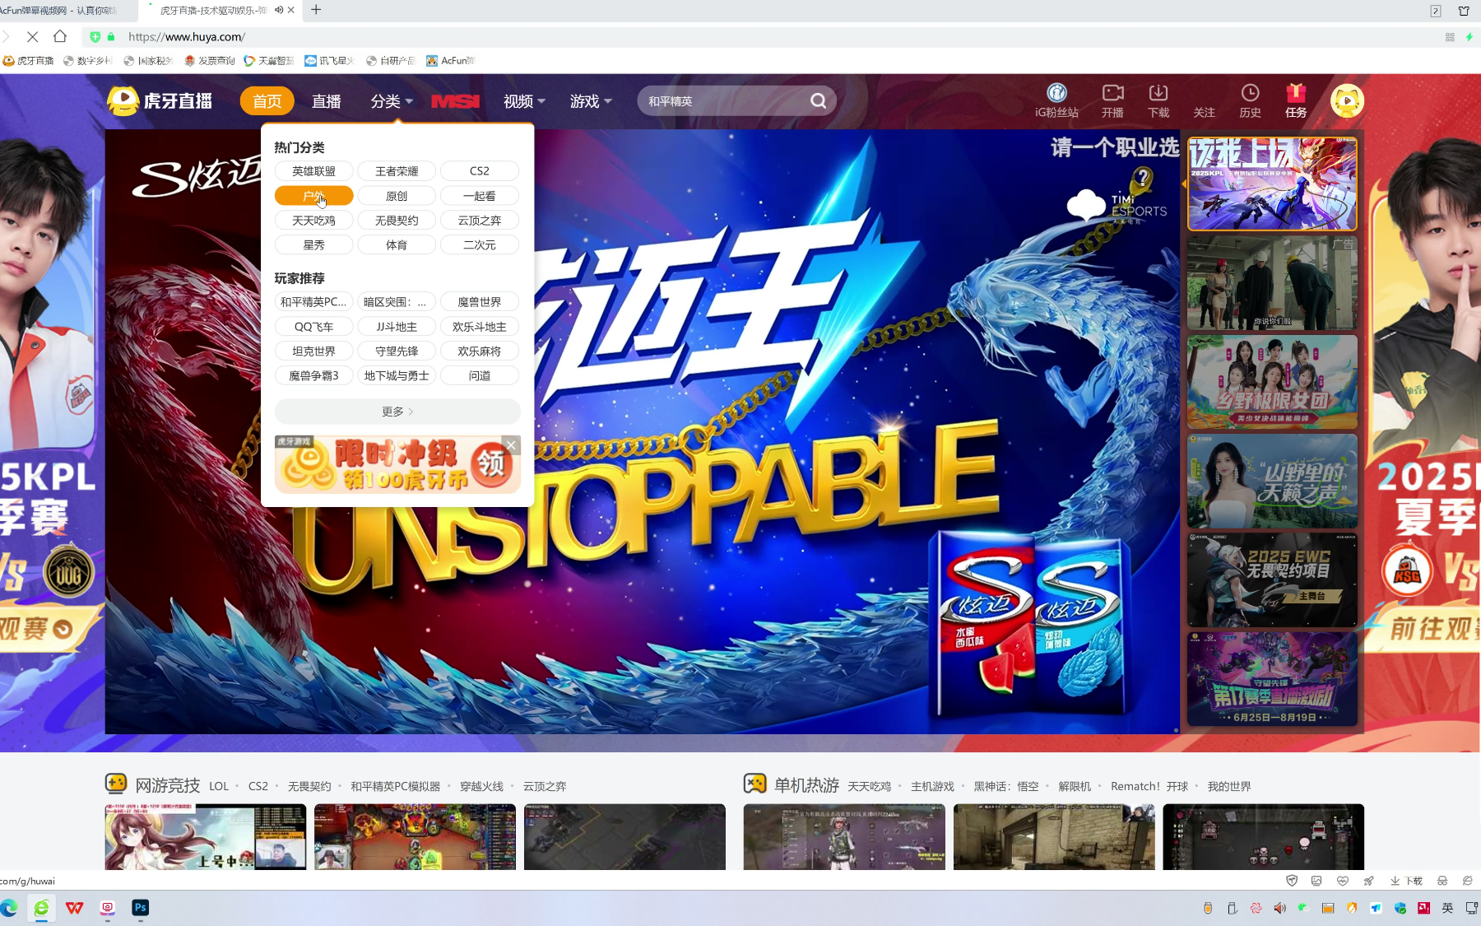Select 云顶之弈 category in popup
Viewport: 1481px width, 926px height.
[480, 221]
